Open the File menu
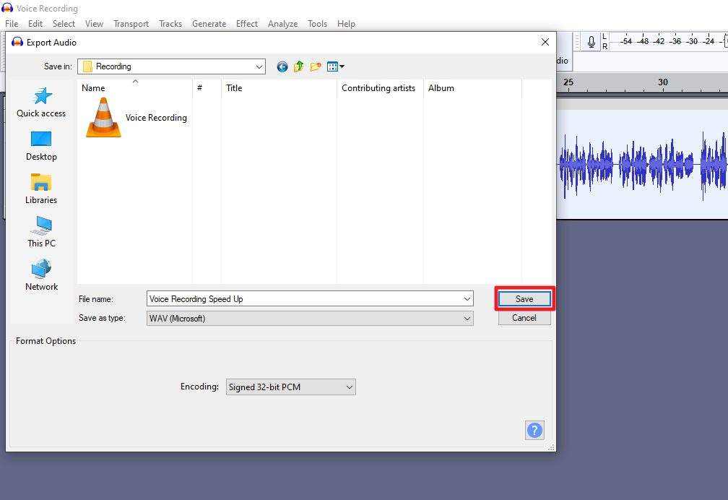This screenshot has width=728, height=500. tap(12, 24)
